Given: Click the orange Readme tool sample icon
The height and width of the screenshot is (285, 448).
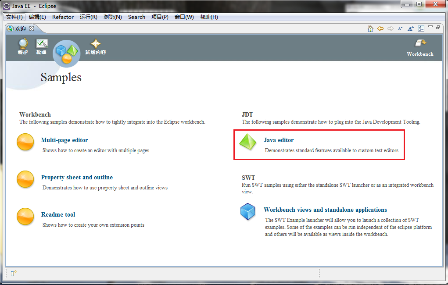Looking at the screenshot, I should [x=25, y=217].
